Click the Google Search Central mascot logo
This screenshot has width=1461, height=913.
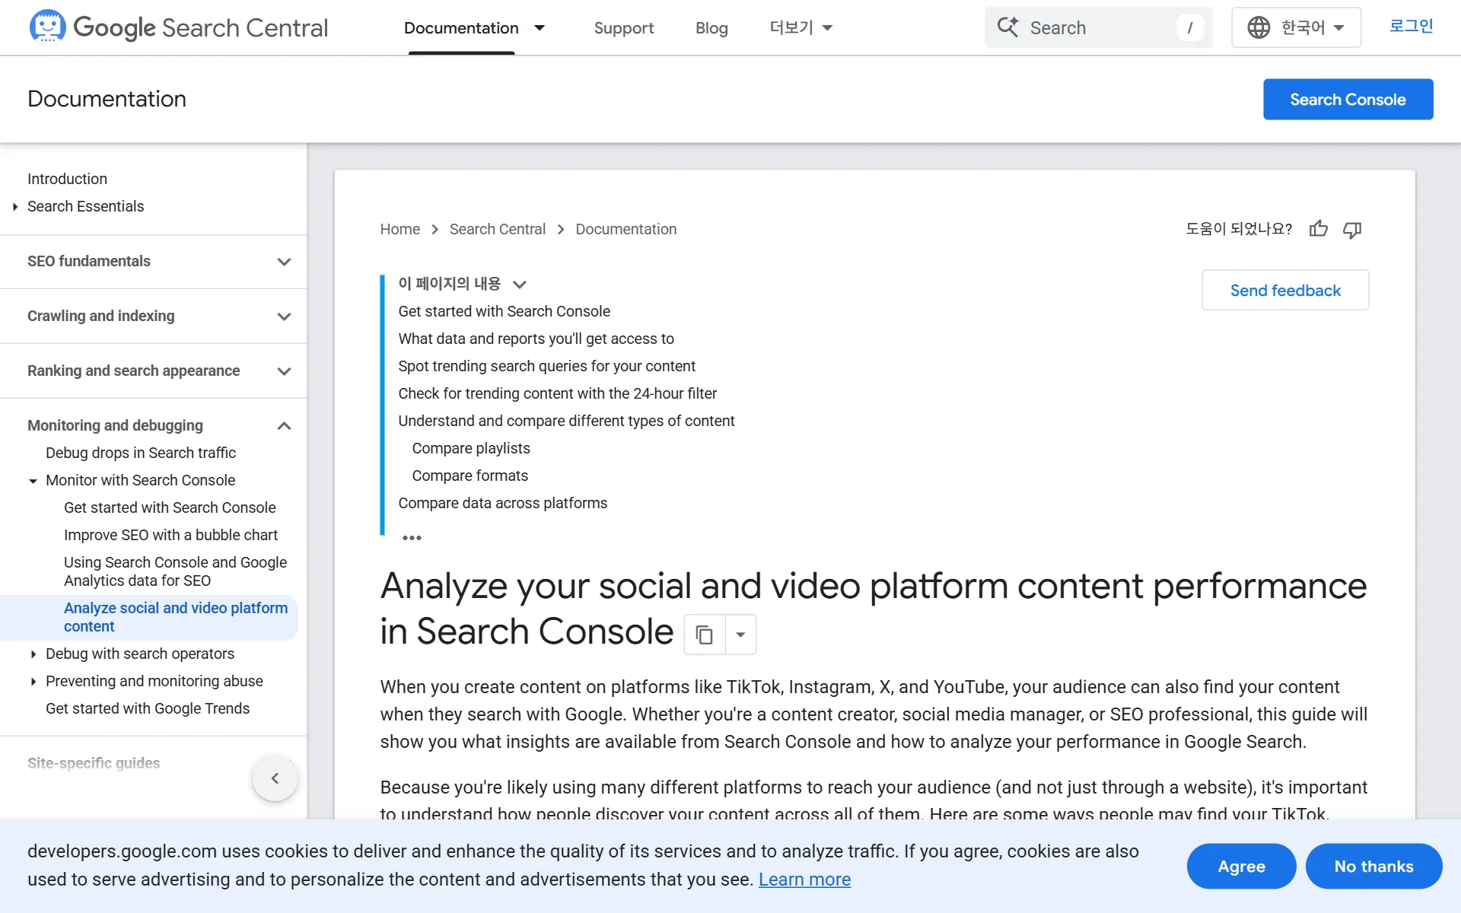pyautogui.click(x=47, y=27)
